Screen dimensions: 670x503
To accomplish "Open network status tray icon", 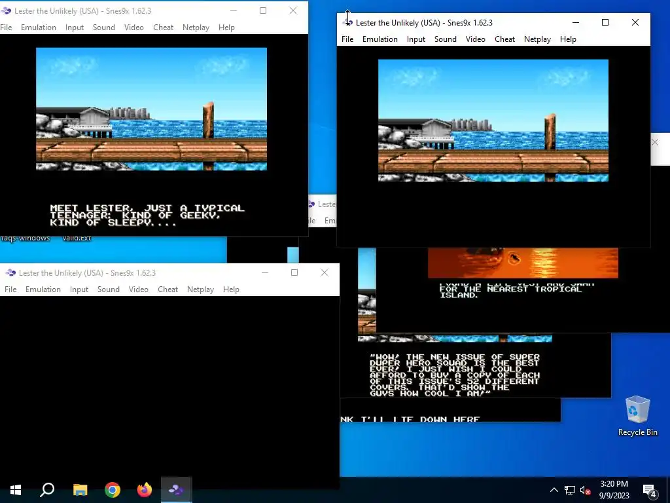I will click(570, 490).
